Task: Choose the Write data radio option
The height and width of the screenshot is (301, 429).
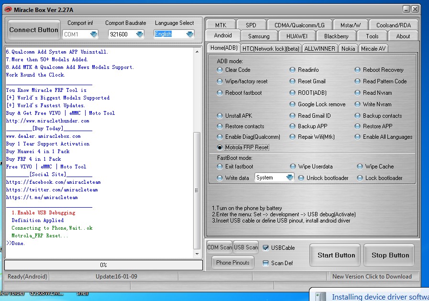Action: [220, 178]
